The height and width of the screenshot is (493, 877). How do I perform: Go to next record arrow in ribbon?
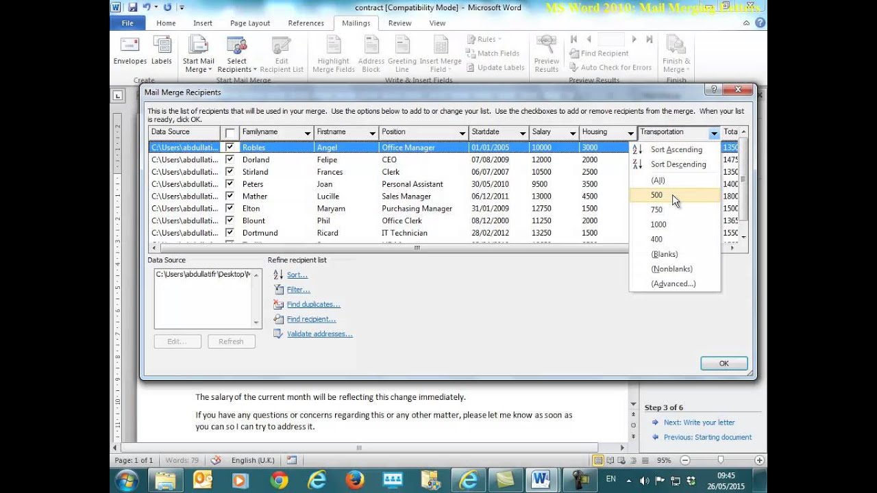pos(634,39)
